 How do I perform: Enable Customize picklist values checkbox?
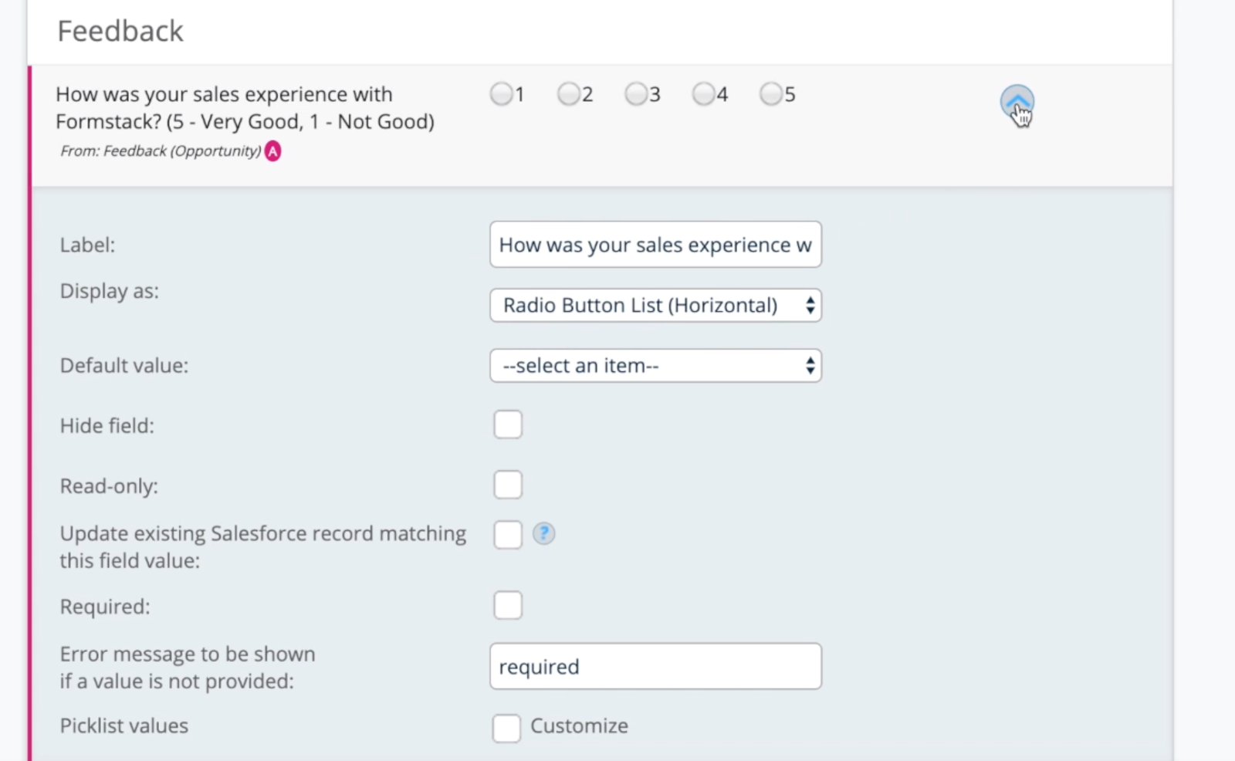(506, 728)
